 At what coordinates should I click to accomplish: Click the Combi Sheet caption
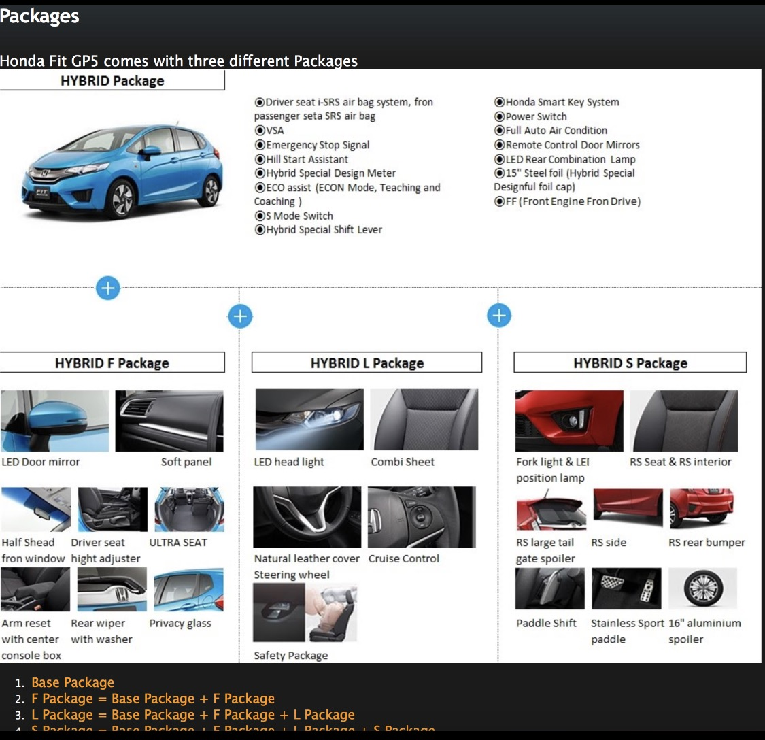(x=403, y=462)
